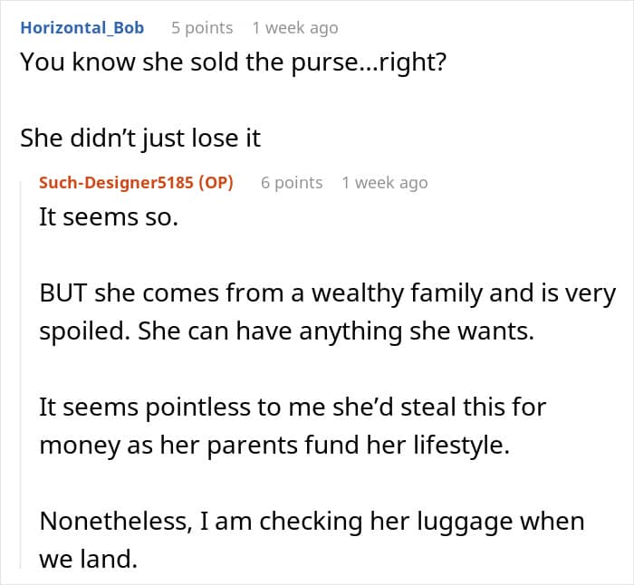634x585 pixels.
Task: Click the line starting 'It seems pointless'
Action: click(x=293, y=407)
